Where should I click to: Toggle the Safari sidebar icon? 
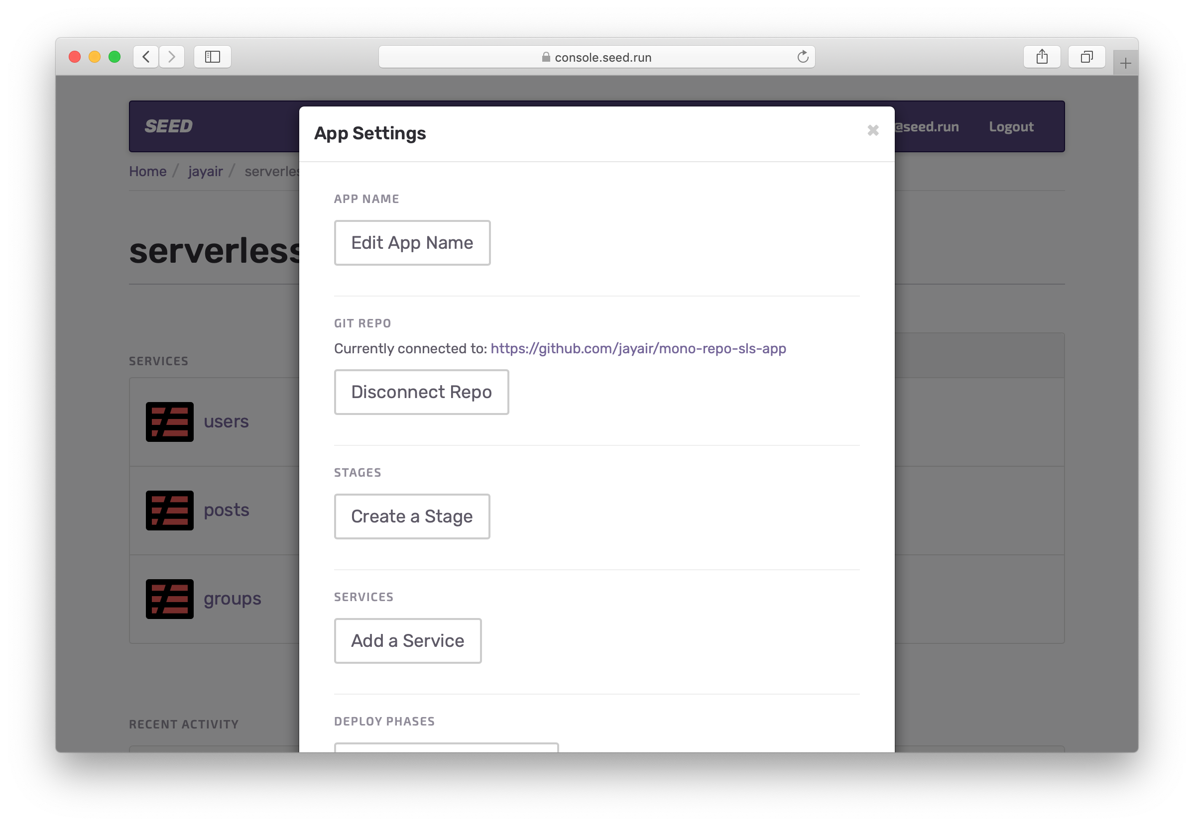click(x=212, y=56)
